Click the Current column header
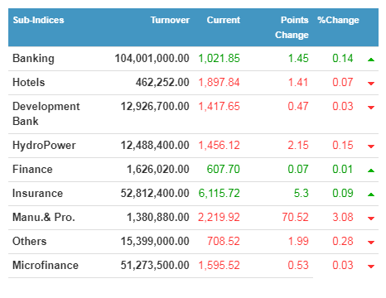This screenshot has height=298, width=386. [x=224, y=20]
